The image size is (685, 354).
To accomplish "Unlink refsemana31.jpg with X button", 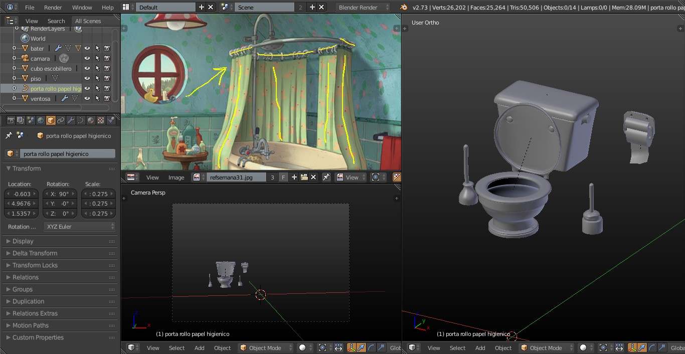I will [313, 177].
